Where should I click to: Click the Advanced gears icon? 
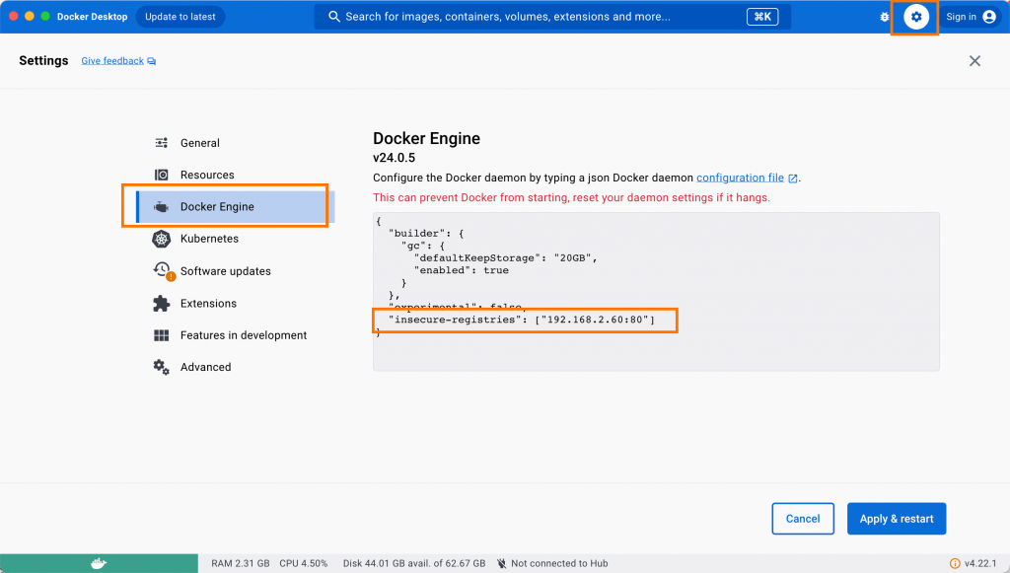coord(162,367)
